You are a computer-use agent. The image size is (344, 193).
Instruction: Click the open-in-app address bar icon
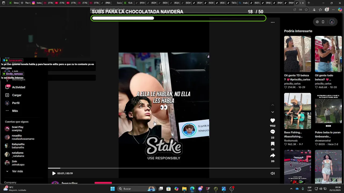tap(295, 10)
